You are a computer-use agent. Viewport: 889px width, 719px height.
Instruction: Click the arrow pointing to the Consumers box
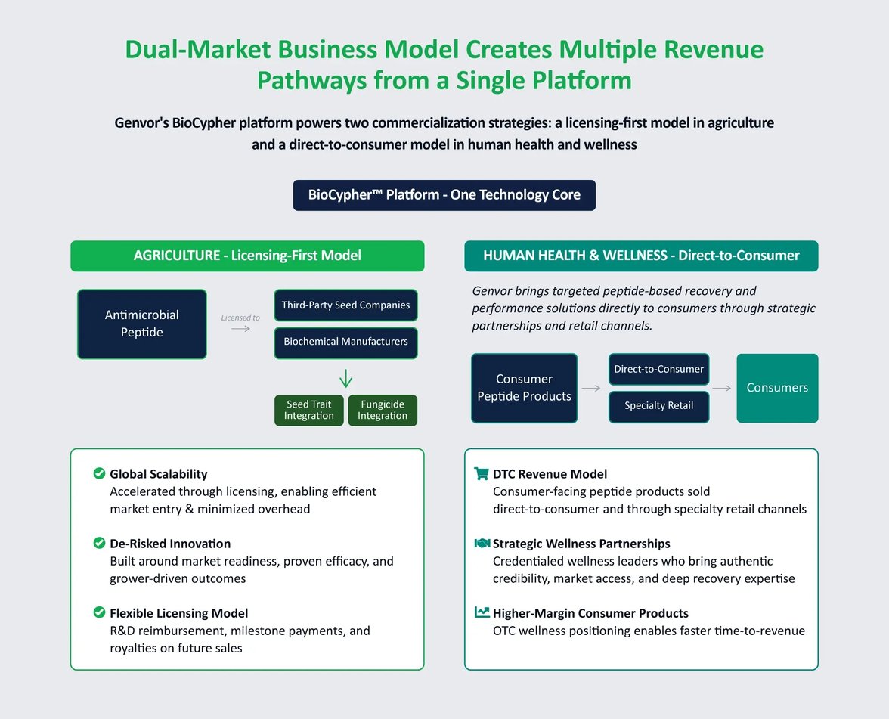[x=722, y=388]
